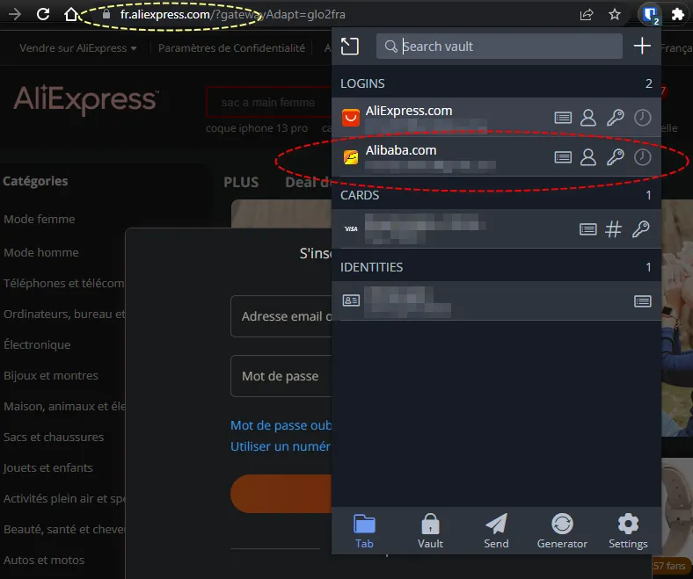Click the Adresse email input field
The image size is (693, 579).
281,316
